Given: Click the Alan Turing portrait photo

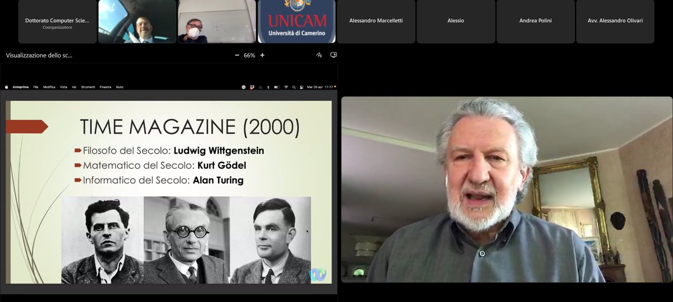Looking at the screenshot, I should [270, 240].
